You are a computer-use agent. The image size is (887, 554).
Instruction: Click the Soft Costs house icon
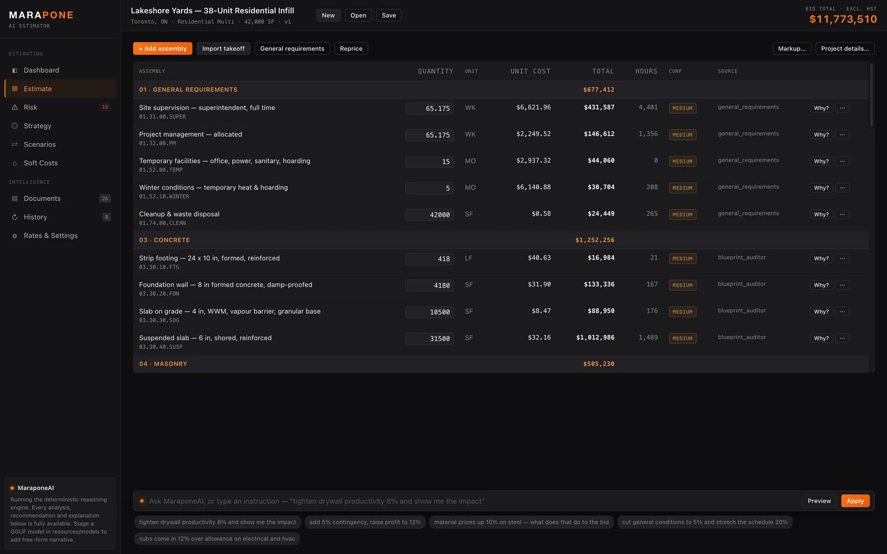15,163
